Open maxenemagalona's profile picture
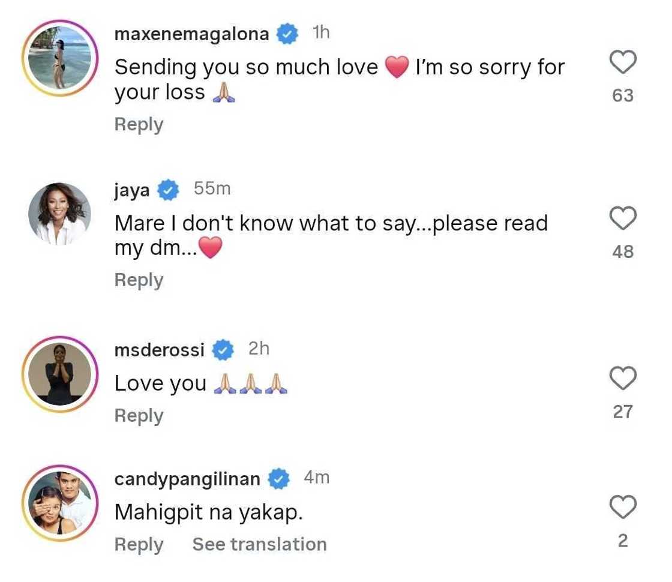The width and height of the screenshot is (672, 582). [x=60, y=58]
